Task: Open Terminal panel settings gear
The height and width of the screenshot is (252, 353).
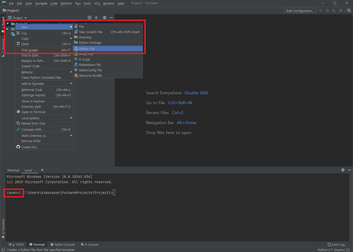Action: tap(343, 170)
